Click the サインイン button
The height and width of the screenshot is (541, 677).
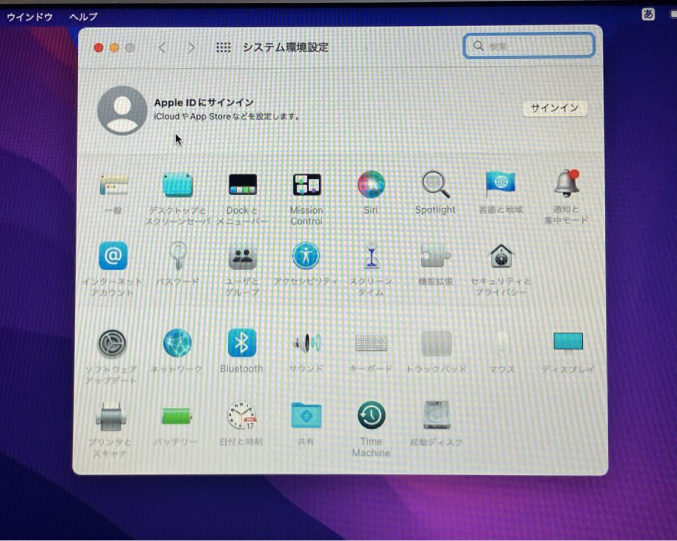[555, 108]
